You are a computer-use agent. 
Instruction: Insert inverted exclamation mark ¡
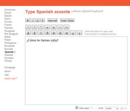click(x=79, y=33)
